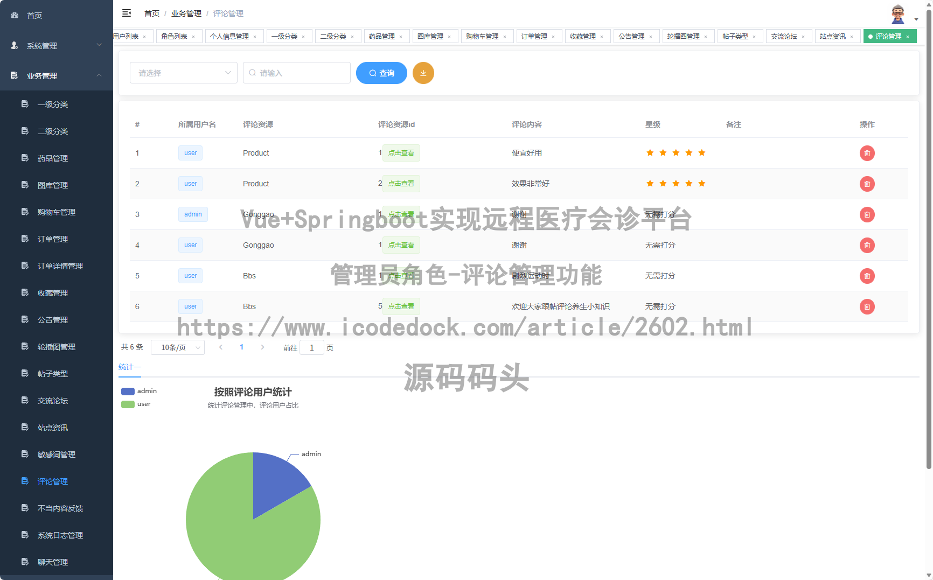Screen dimensions: 933x580
Task: Select the 首页 dashboard icon in the sidebar
Action: click(14, 15)
